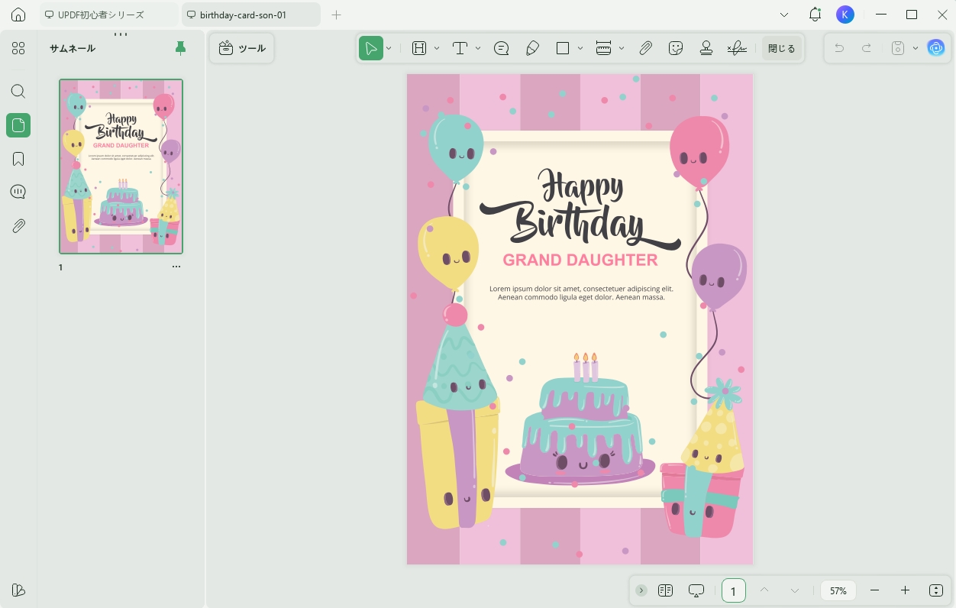This screenshot has width=956, height=608.
Task: Expand the highlight tool dropdown arrow
Action: 437,48
